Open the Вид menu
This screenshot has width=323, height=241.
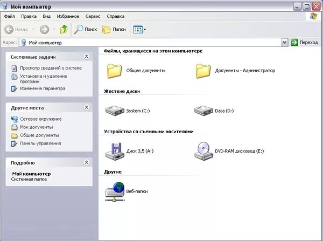[46, 16]
